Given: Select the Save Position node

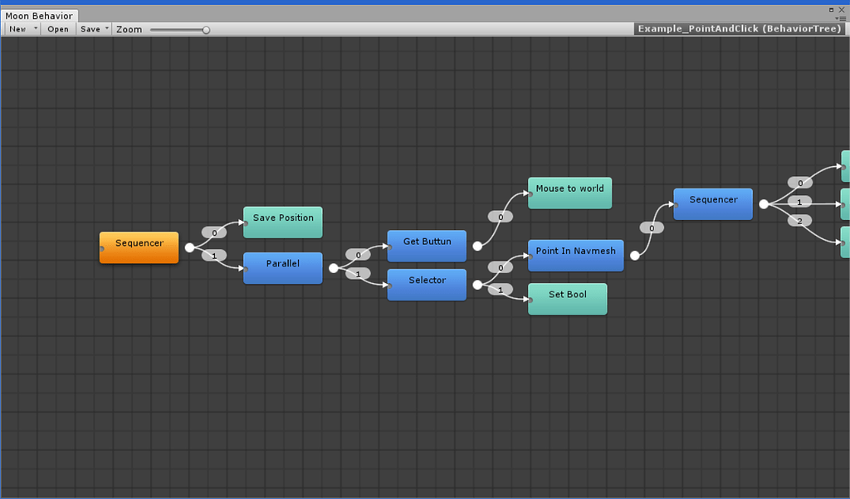Looking at the screenshot, I should [x=282, y=222].
